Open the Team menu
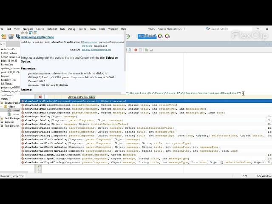Screen dimensions: 272x204 pyautogui.click(x=93, y=29)
